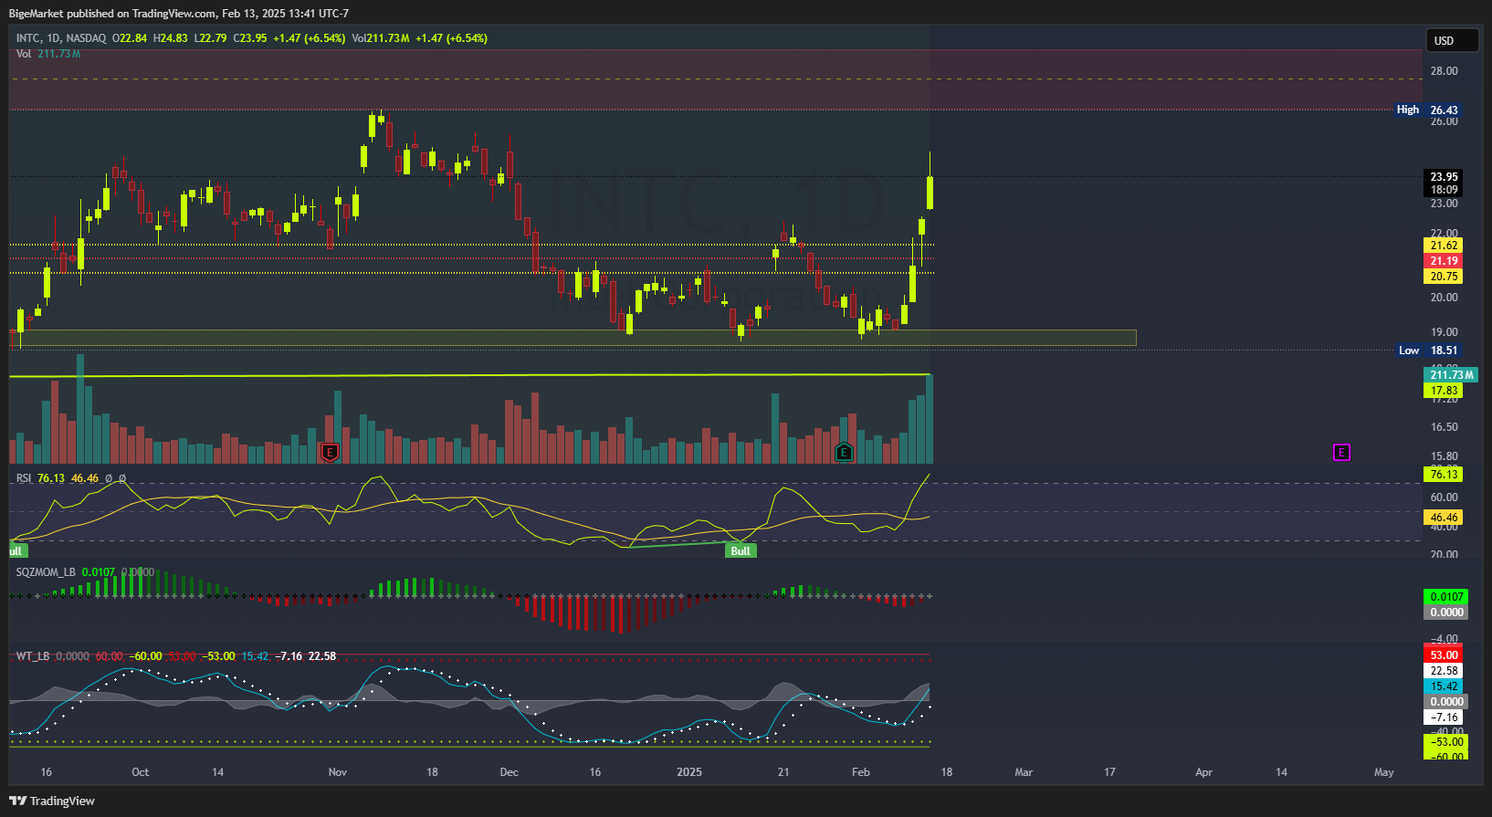Open the USD currency selector
The width and height of the screenshot is (1492, 817).
[x=1452, y=40]
